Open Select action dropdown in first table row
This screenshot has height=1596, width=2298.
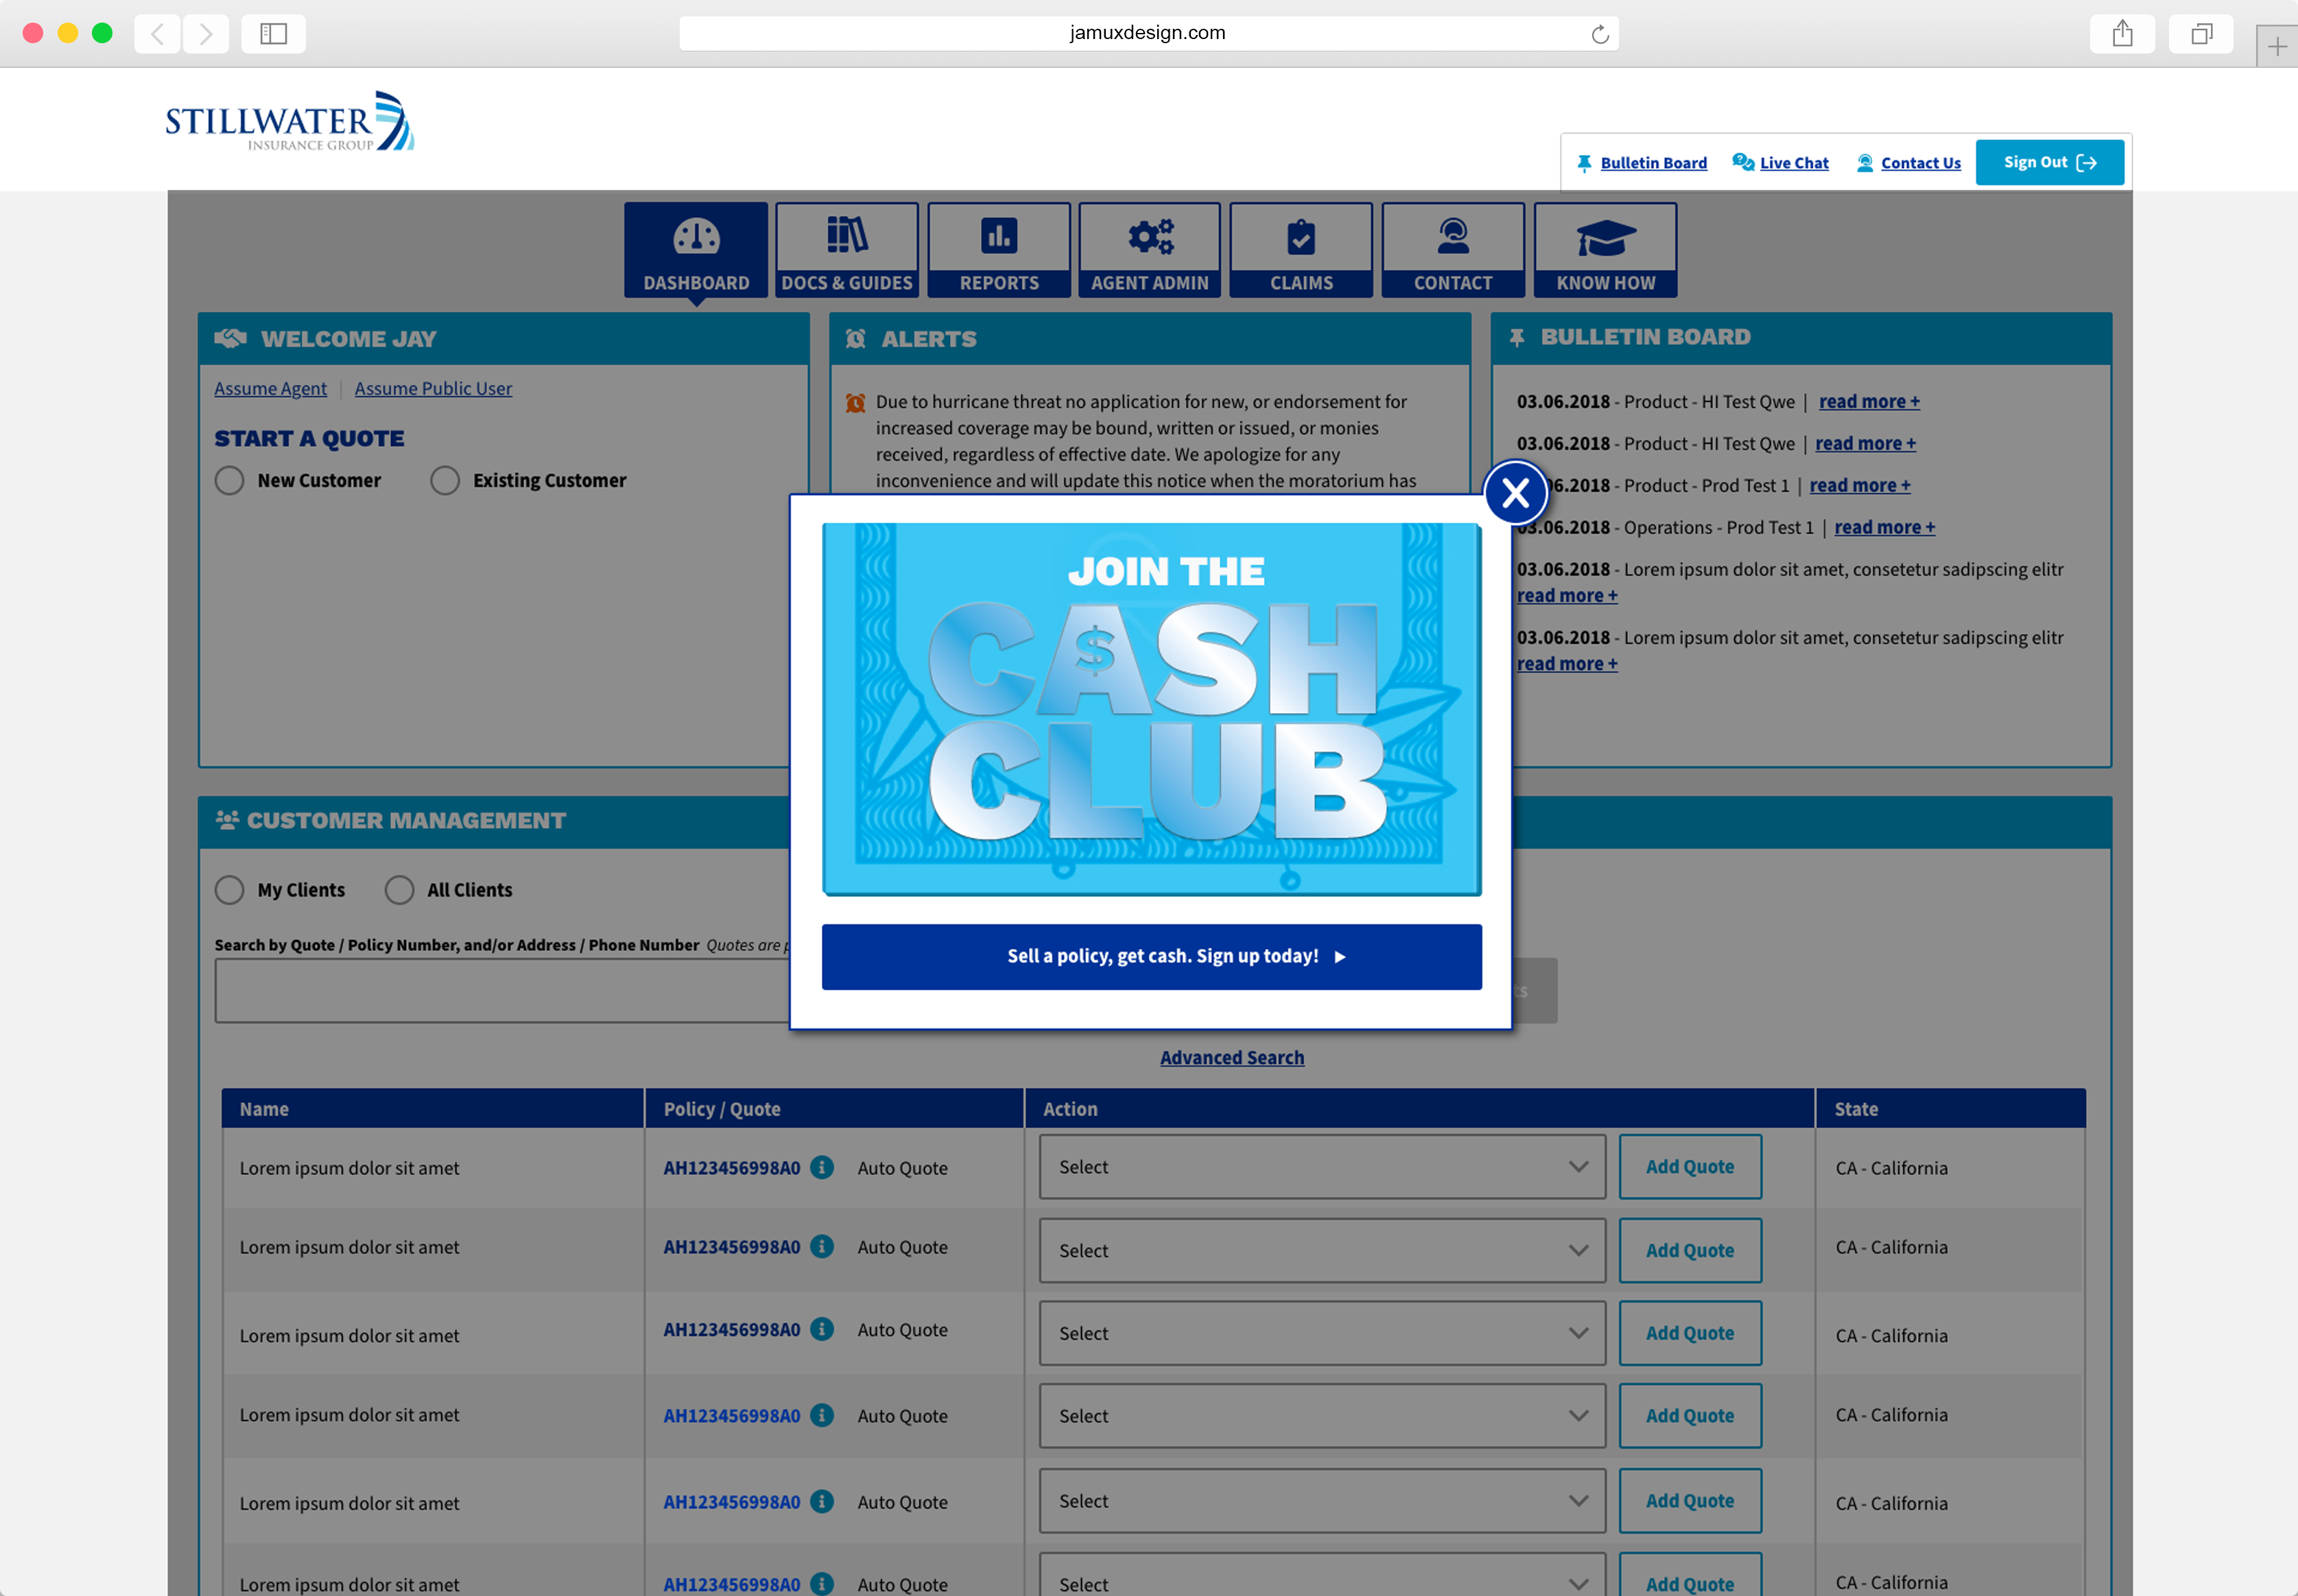point(1322,1167)
